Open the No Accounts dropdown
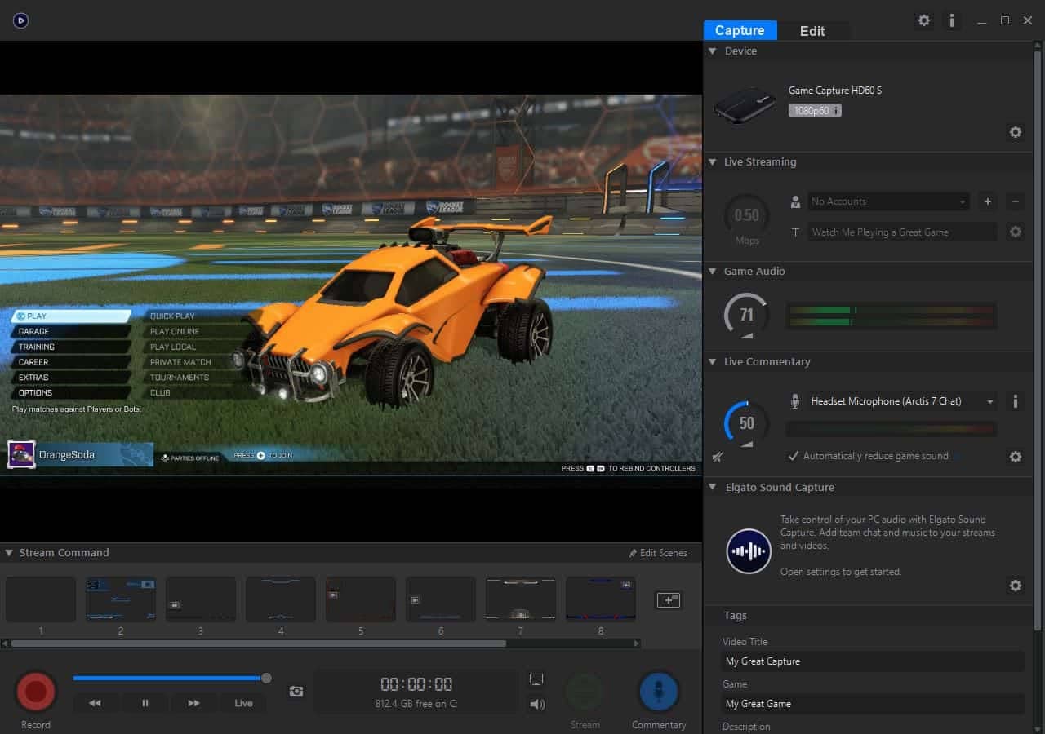 click(888, 201)
